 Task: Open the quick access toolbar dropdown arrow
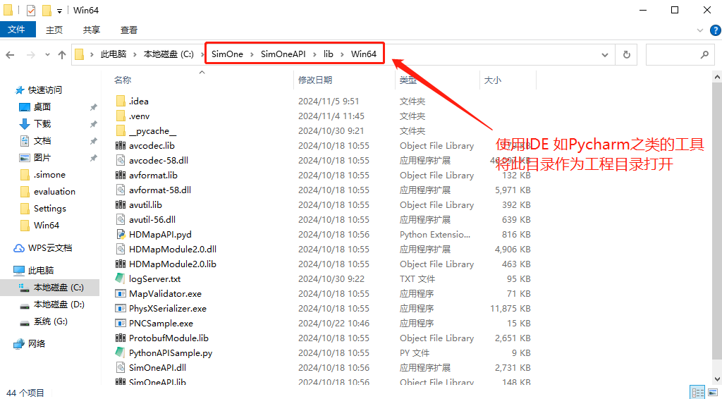coord(59,11)
